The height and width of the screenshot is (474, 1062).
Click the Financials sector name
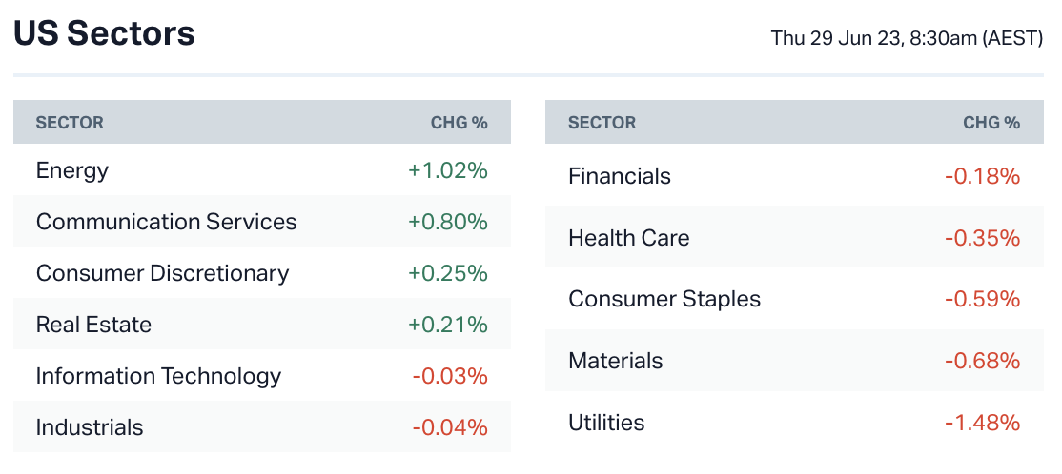click(x=620, y=177)
